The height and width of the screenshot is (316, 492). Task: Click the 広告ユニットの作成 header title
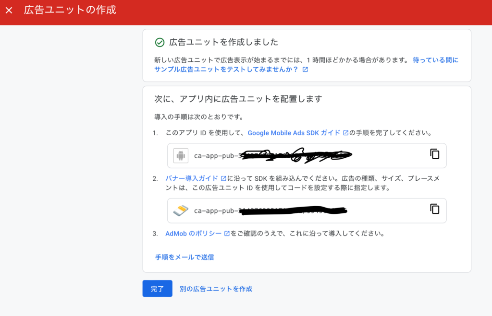(x=70, y=10)
